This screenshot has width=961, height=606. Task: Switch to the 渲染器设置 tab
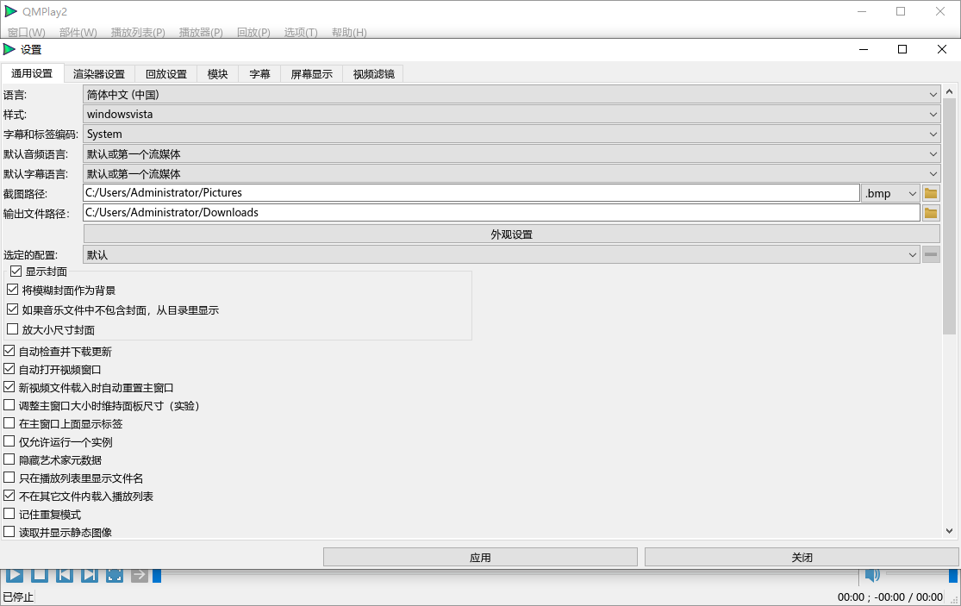(x=99, y=74)
